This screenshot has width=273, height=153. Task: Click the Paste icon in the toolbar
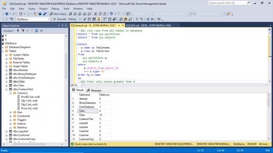pos(105,14)
